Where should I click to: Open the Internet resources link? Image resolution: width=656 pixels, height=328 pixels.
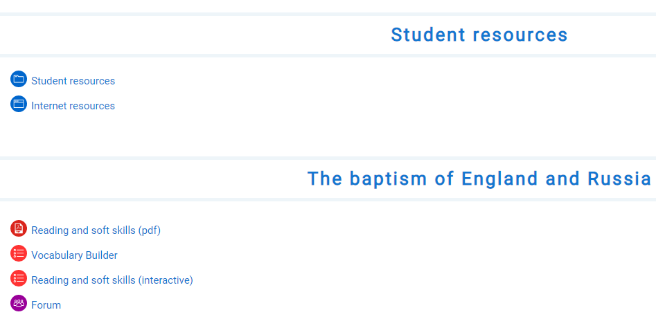(x=73, y=106)
